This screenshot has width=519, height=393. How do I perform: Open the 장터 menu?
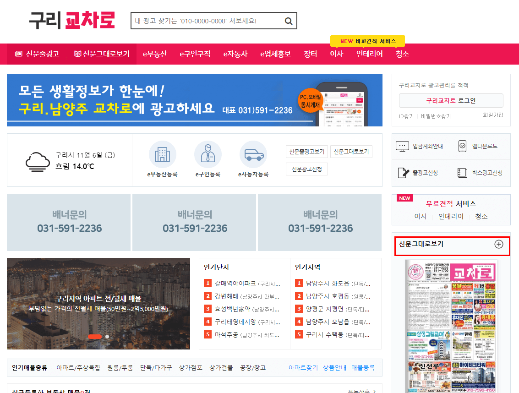pyautogui.click(x=311, y=54)
